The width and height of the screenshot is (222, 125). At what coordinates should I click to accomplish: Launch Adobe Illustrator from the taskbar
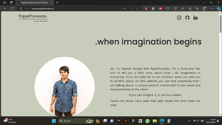pos(126,121)
